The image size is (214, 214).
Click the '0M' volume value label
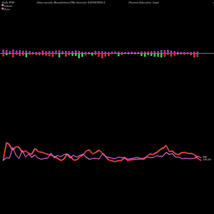[205, 157]
